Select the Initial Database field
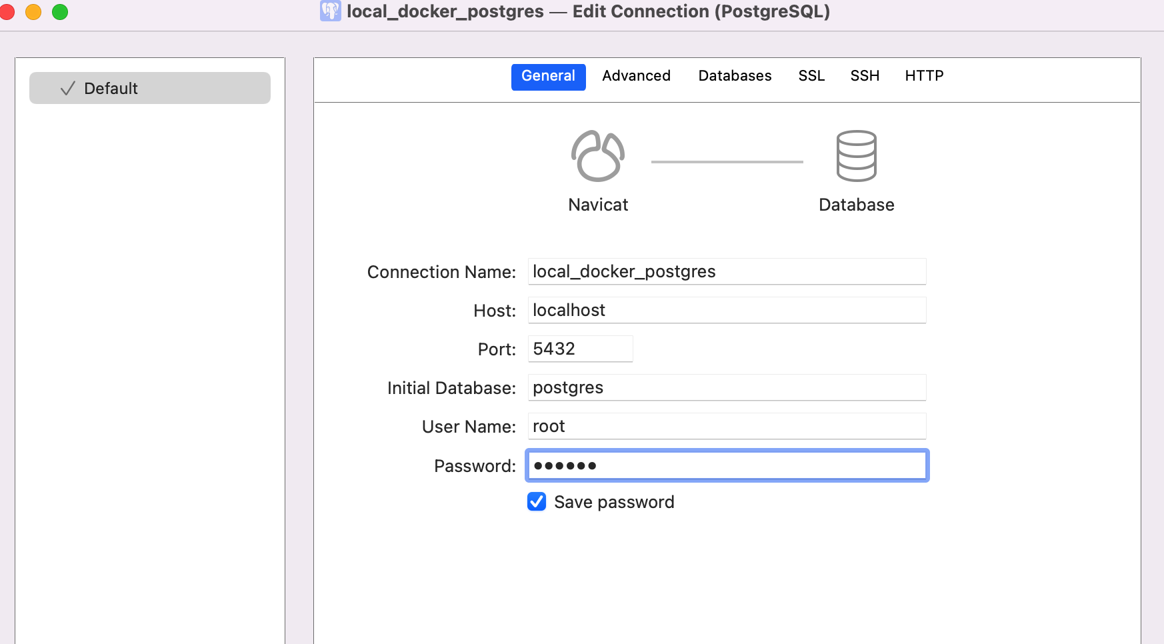 pyautogui.click(x=726, y=387)
